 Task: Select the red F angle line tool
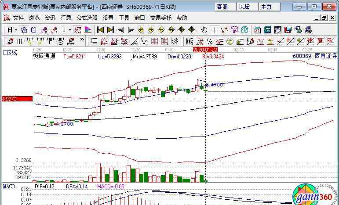[290, 41]
